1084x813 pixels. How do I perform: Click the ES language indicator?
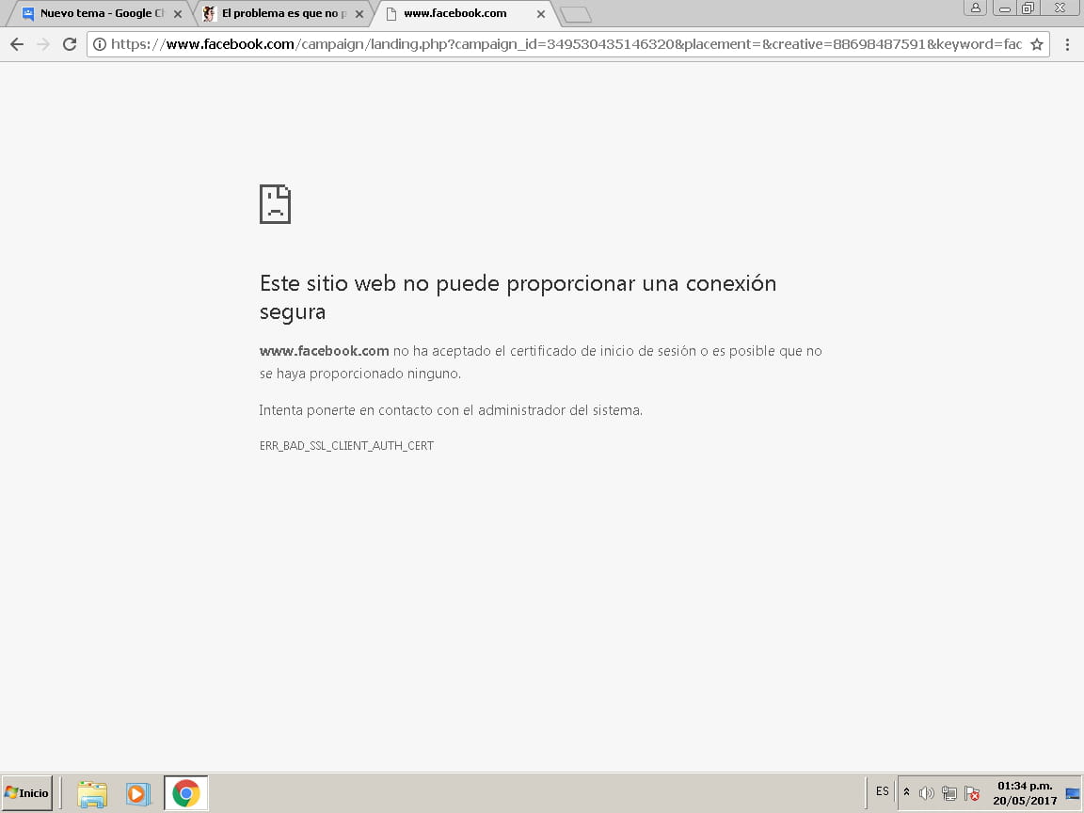pos(882,791)
